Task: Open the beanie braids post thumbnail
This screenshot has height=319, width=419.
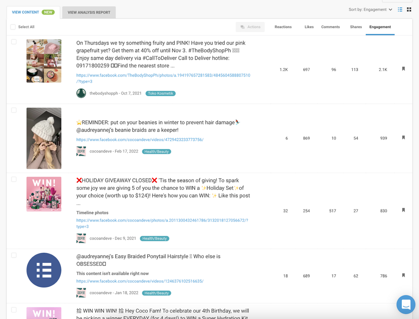Action: (44, 138)
